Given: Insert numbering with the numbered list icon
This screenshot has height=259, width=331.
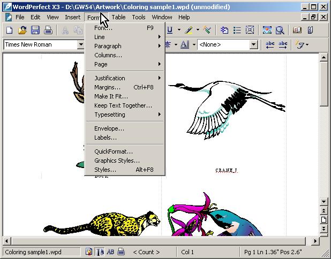Looking at the screenshot, I should coord(224,30).
